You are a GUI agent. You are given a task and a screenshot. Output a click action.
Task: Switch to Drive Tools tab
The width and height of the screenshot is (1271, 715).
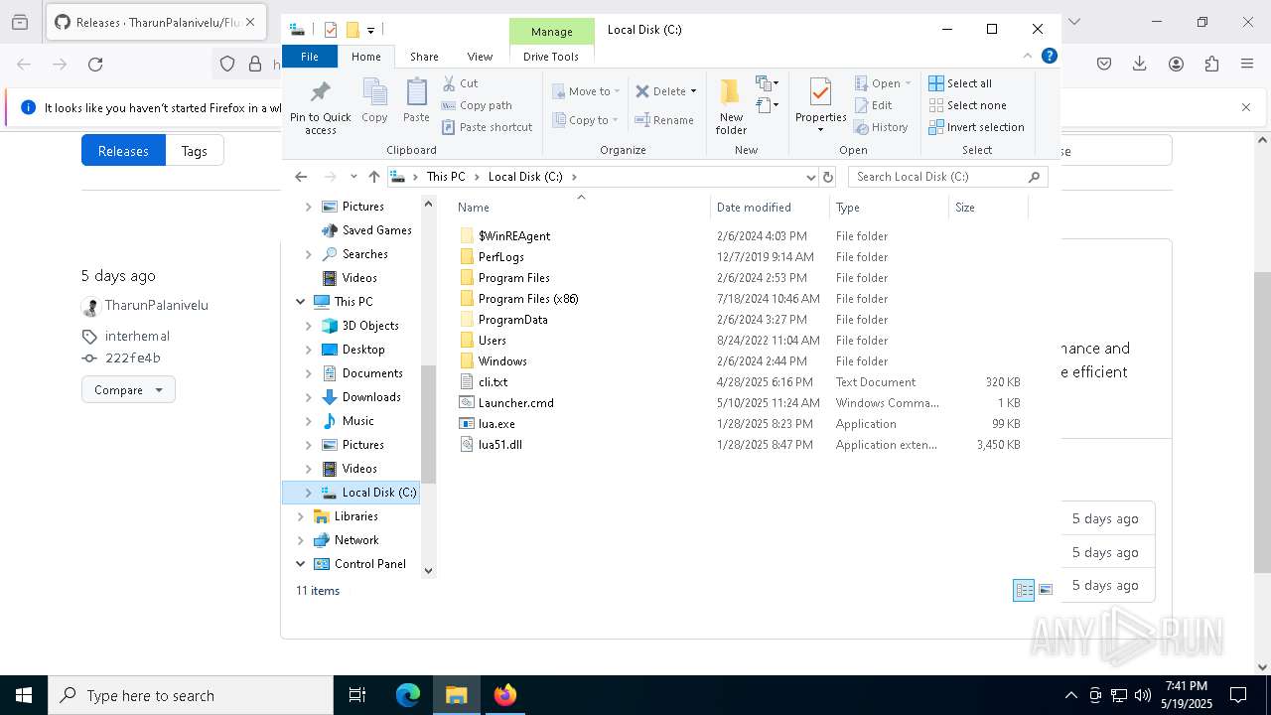(x=551, y=57)
